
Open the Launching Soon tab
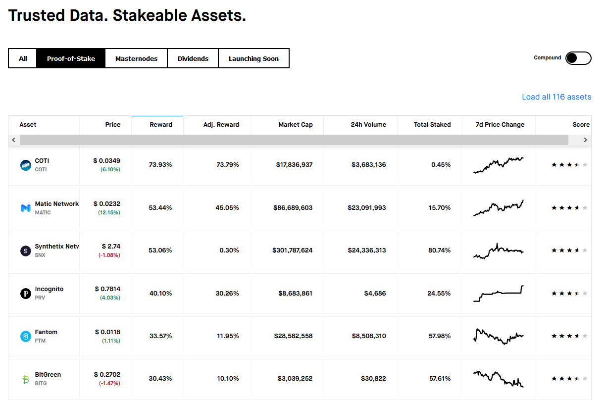pos(253,58)
